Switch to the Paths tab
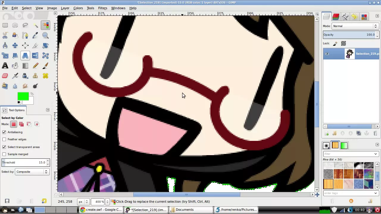The height and width of the screenshot is (214, 381). click(x=345, y=17)
